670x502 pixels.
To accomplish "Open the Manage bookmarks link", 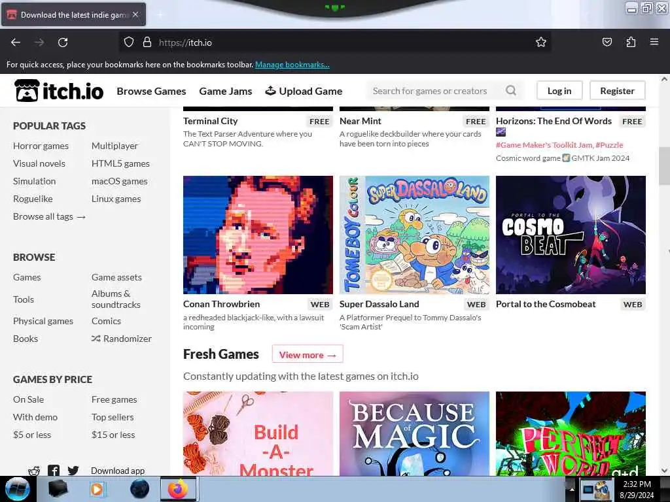I will click(292, 65).
